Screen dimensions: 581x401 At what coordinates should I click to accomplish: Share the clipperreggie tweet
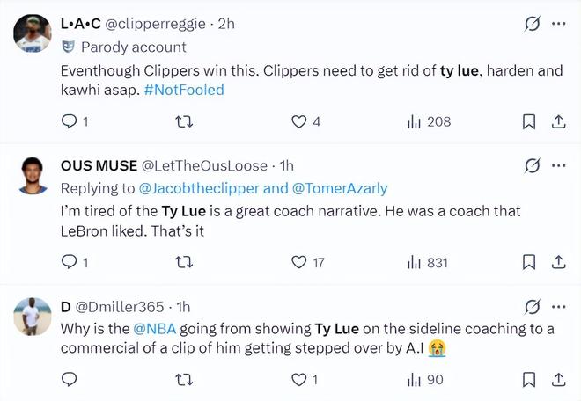(558, 122)
